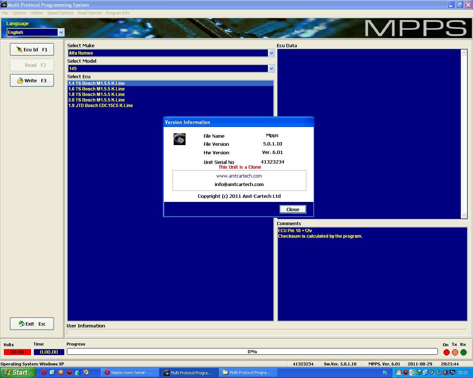Select '1.4 TS Bosch M1.5.5 K-Line' ECU
473x378 pixels.
[x=170, y=83]
